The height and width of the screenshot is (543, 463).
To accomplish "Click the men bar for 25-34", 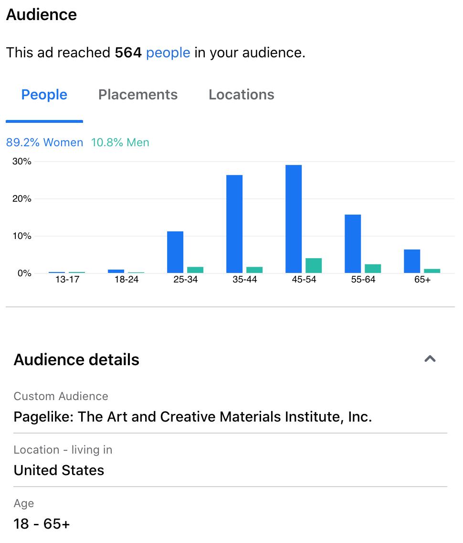I will pyautogui.click(x=195, y=270).
